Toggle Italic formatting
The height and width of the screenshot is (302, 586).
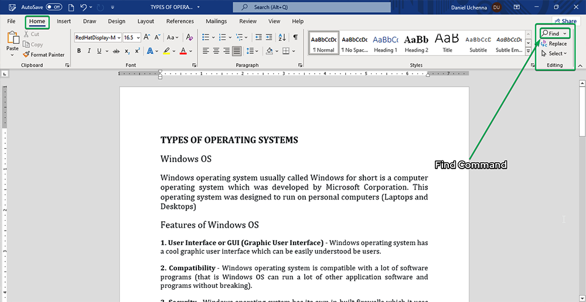click(88, 51)
